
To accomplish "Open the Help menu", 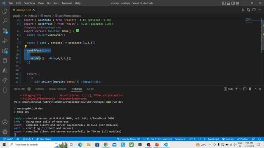I will [78, 3].
